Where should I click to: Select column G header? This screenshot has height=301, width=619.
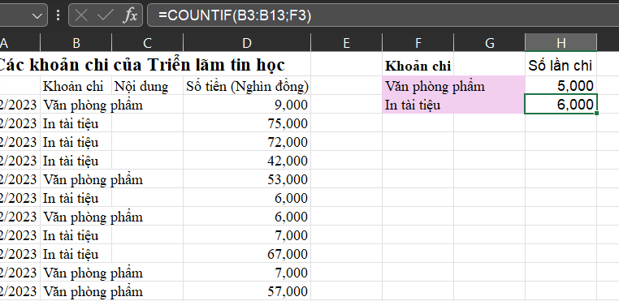pyautogui.click(x=489, y=43)
